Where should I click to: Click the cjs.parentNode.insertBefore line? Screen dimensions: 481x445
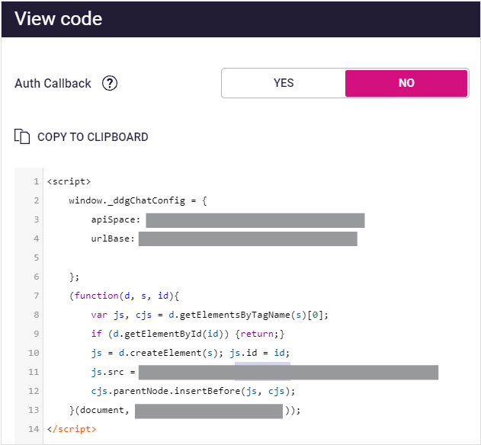[x=192, y=391]
